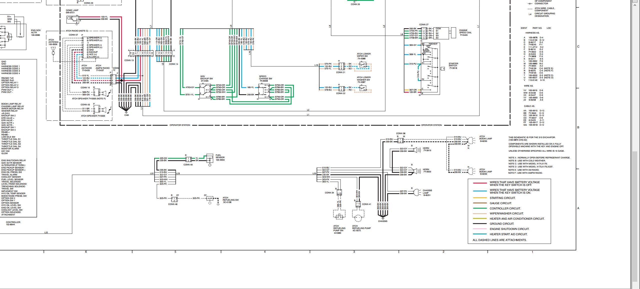
Task: Click the 'ATCH AM RADIO 7Y-5433' label
Action: (x=86, y=68)
